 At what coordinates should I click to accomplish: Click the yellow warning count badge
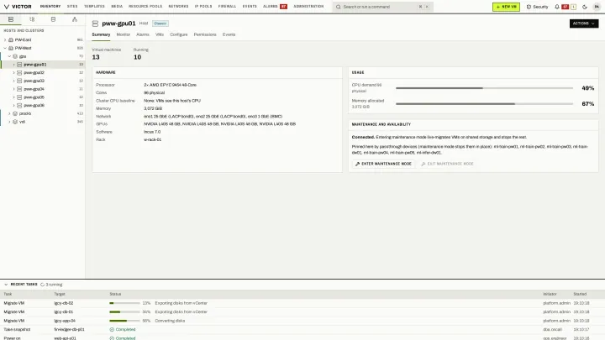tap(573, 7)
